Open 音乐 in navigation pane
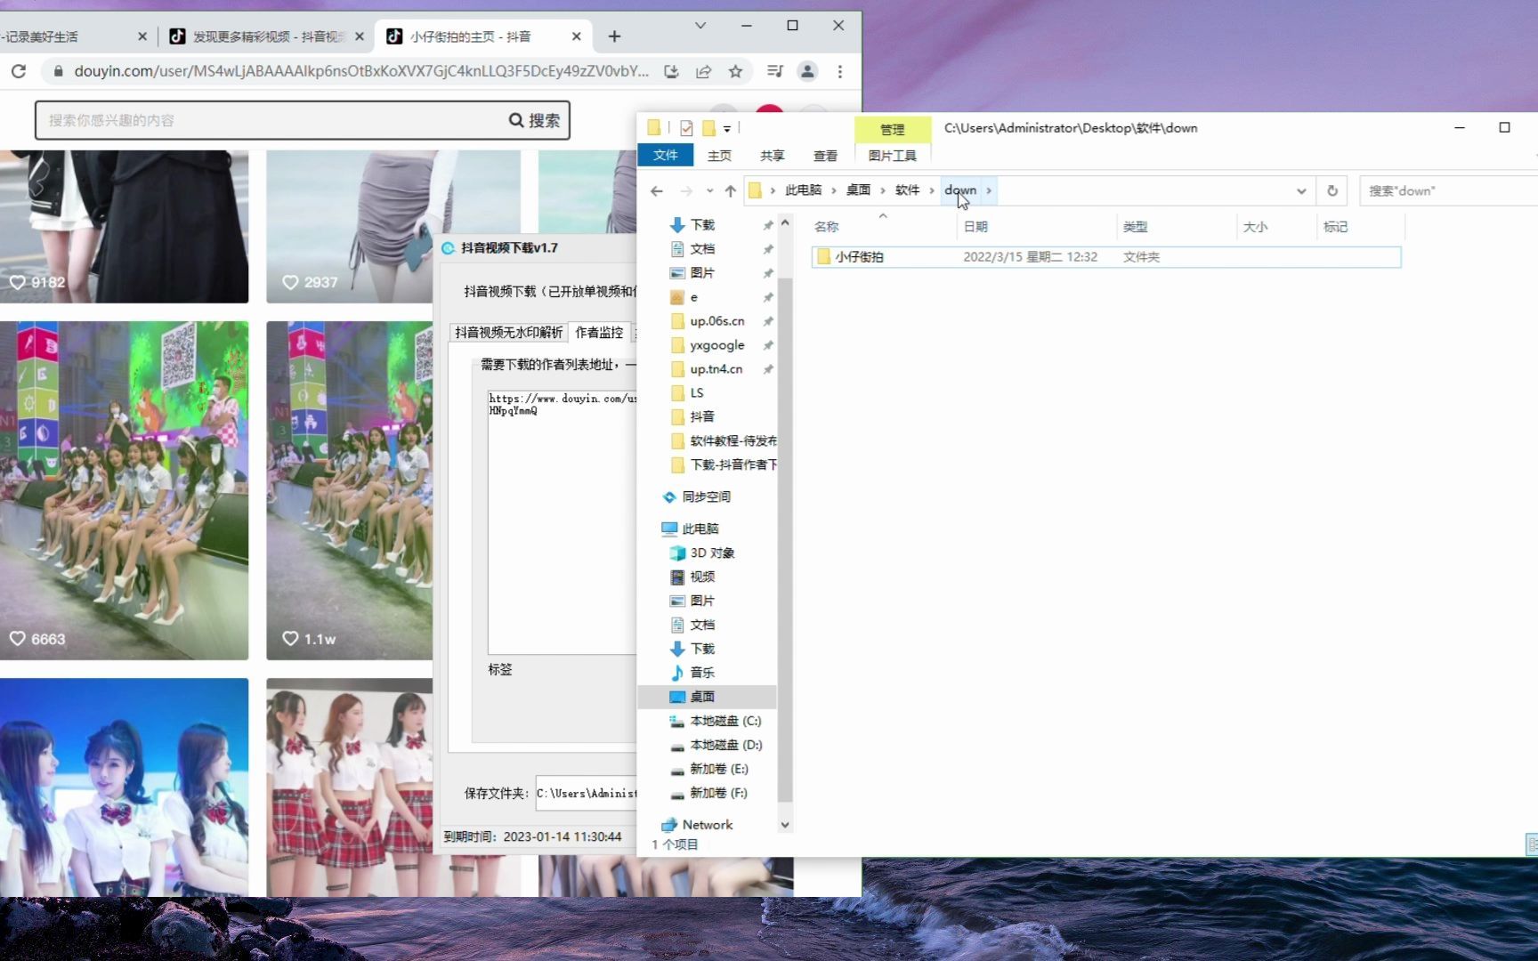The height and width of the screenshot is (961, 1538). 702,673
